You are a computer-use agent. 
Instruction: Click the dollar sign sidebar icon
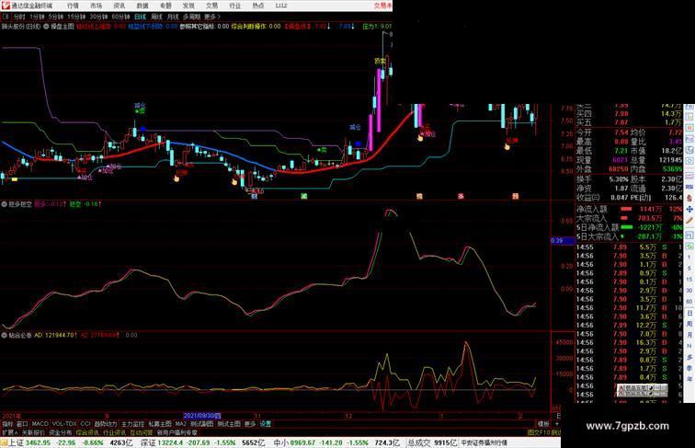[689, 198]
